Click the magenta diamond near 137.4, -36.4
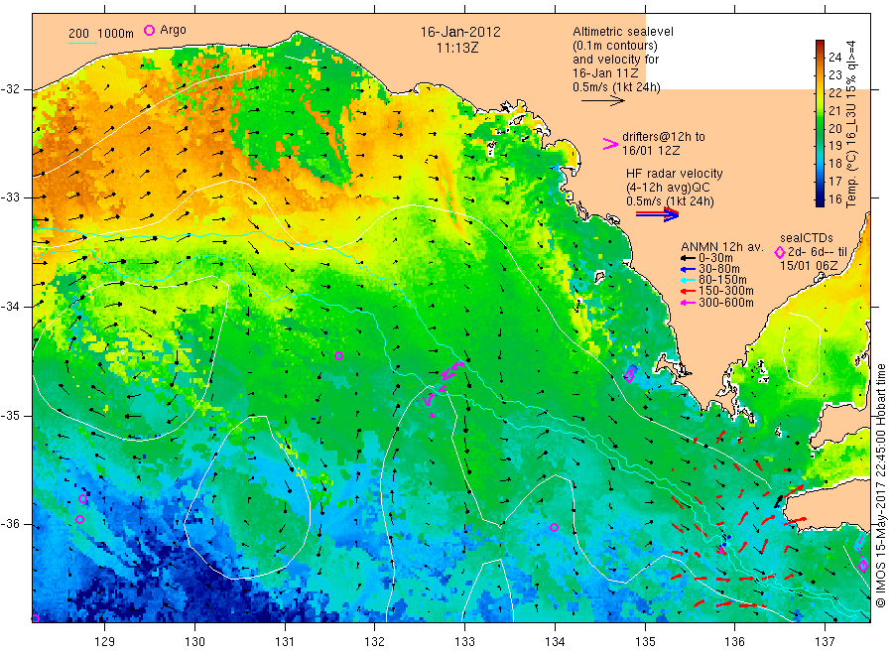 tap(863, 566)
